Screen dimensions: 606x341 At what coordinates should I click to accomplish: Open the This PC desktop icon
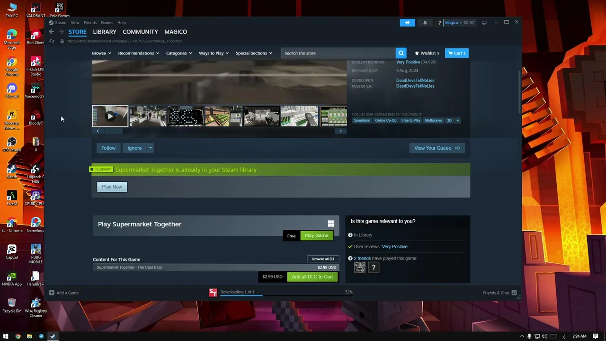12,10
